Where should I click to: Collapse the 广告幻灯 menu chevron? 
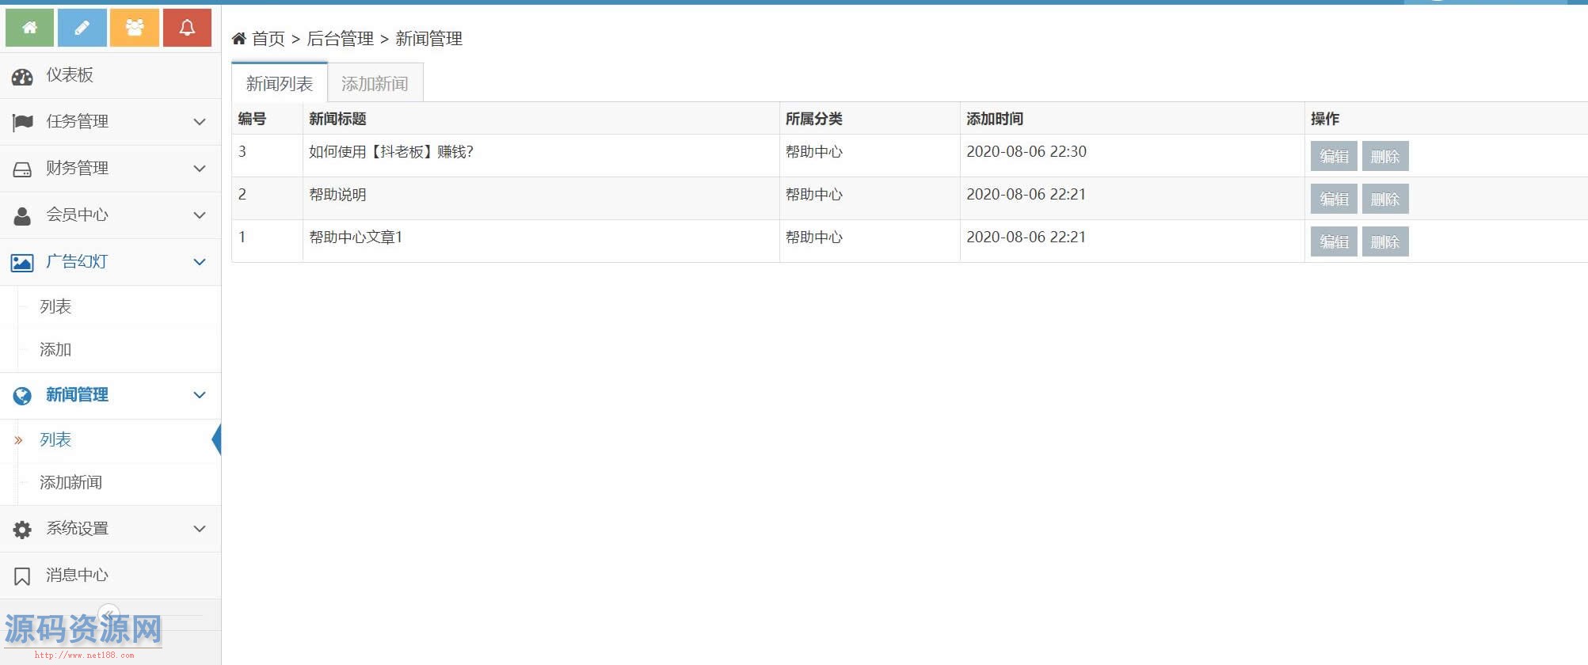[x=200, y=262]
